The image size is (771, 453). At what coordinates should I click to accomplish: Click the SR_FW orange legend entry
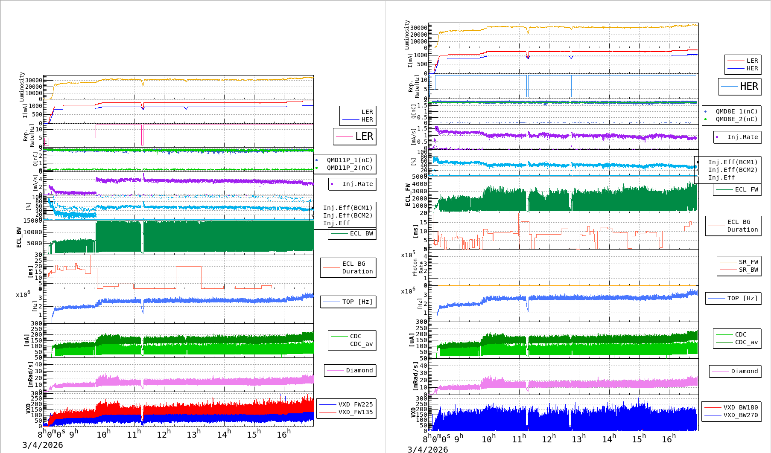click(x=739, y=262)
